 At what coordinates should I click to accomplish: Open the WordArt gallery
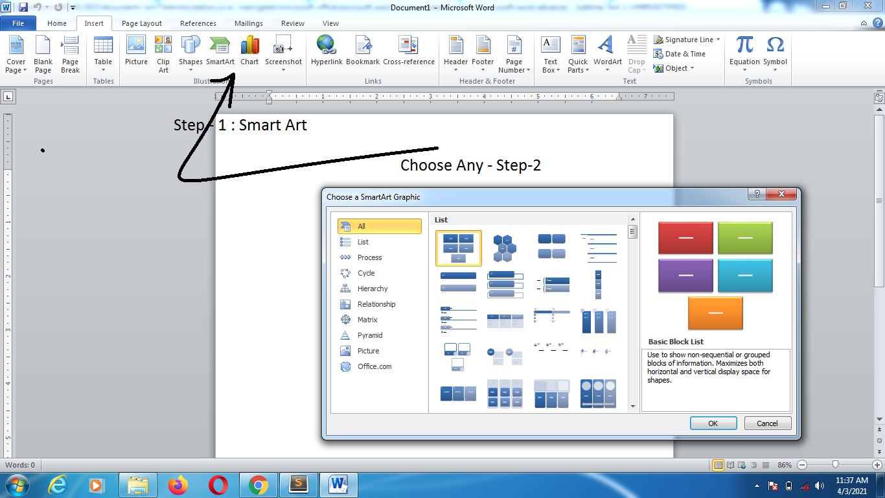(607, 51)
